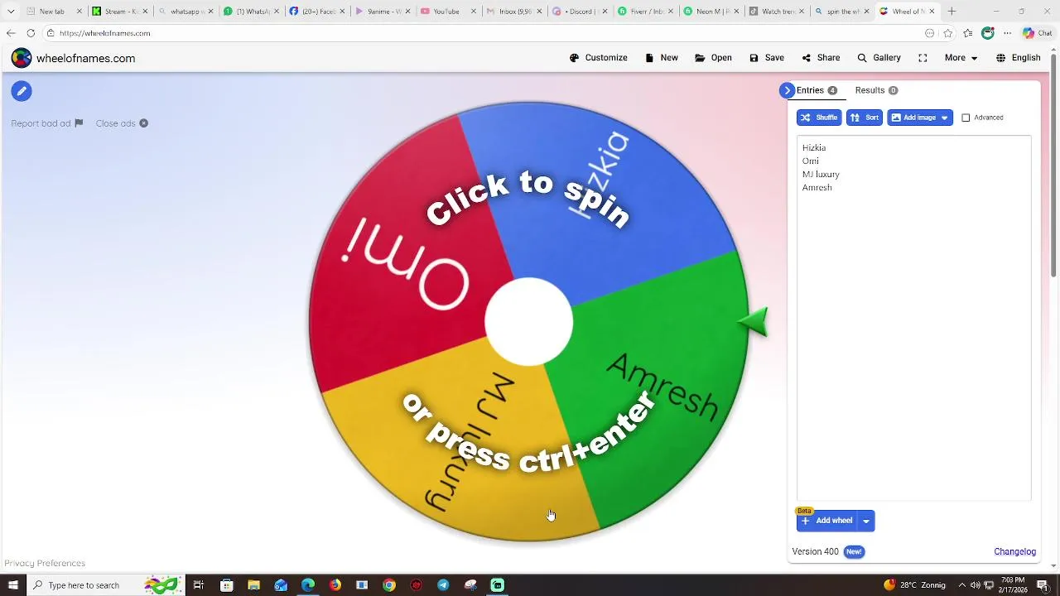Open the browser settings ellipsis menu
Image resolution: width=1060 pixels, height=596 pixels.
1007,33
